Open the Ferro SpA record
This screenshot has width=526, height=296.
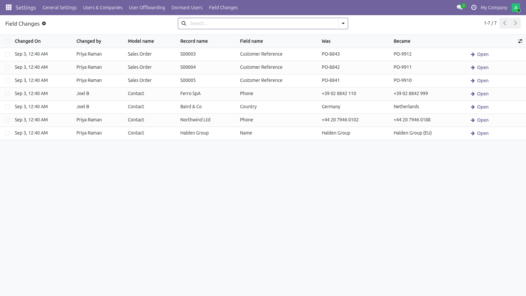tap(479, 94)
